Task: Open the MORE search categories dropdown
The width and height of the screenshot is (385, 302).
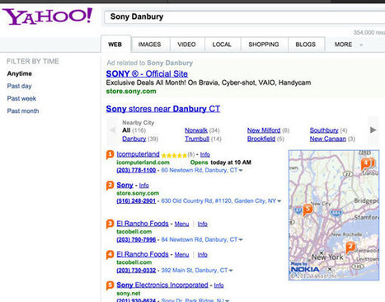Action: pos(349,45)
